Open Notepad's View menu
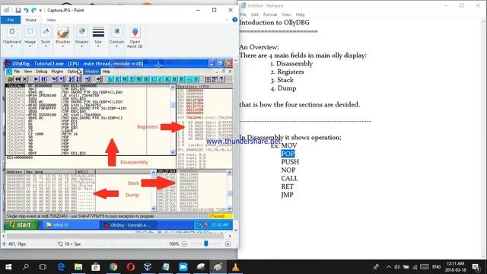This screenshot has width=487, height=274. (x=286, y=14)
